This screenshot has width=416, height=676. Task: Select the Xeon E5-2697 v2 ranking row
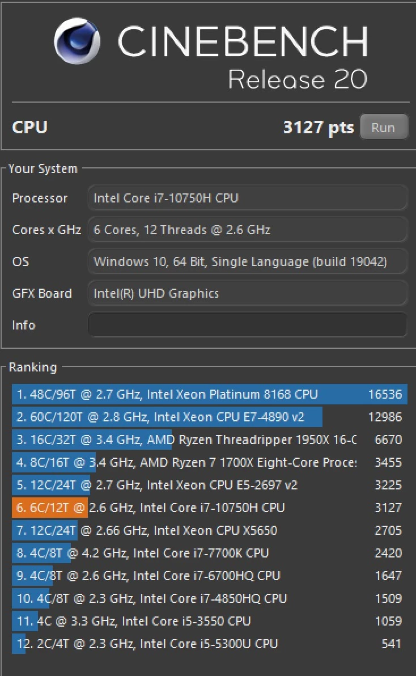click(x=209, y=485)
